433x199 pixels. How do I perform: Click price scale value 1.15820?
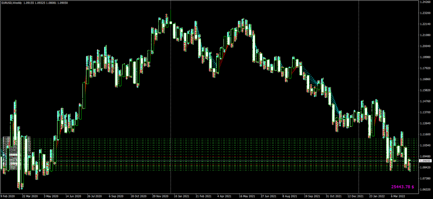pyautogui.click(x=425, y=90)
